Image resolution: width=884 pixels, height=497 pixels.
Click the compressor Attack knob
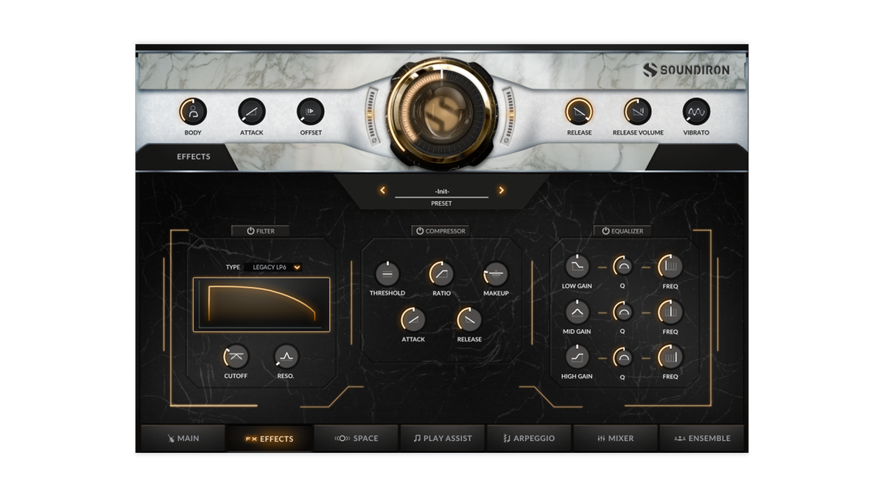[x=413, y=320]
